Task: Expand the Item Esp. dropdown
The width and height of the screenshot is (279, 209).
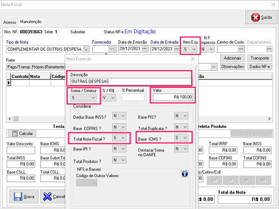Action: pyautogui.click(x=194, y=49)
